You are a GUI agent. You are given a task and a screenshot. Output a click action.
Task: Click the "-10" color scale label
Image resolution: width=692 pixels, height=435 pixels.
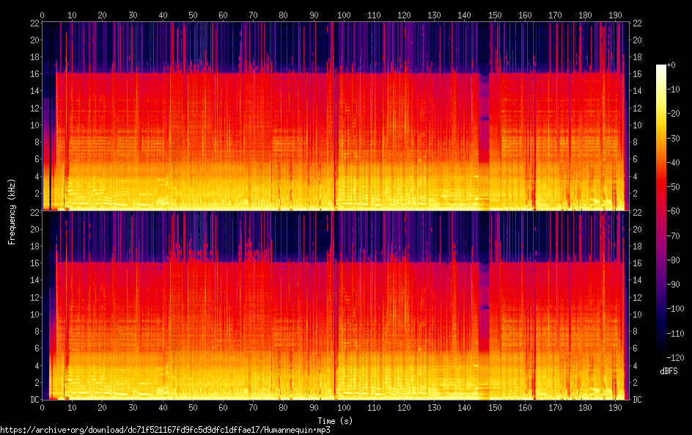674,90
